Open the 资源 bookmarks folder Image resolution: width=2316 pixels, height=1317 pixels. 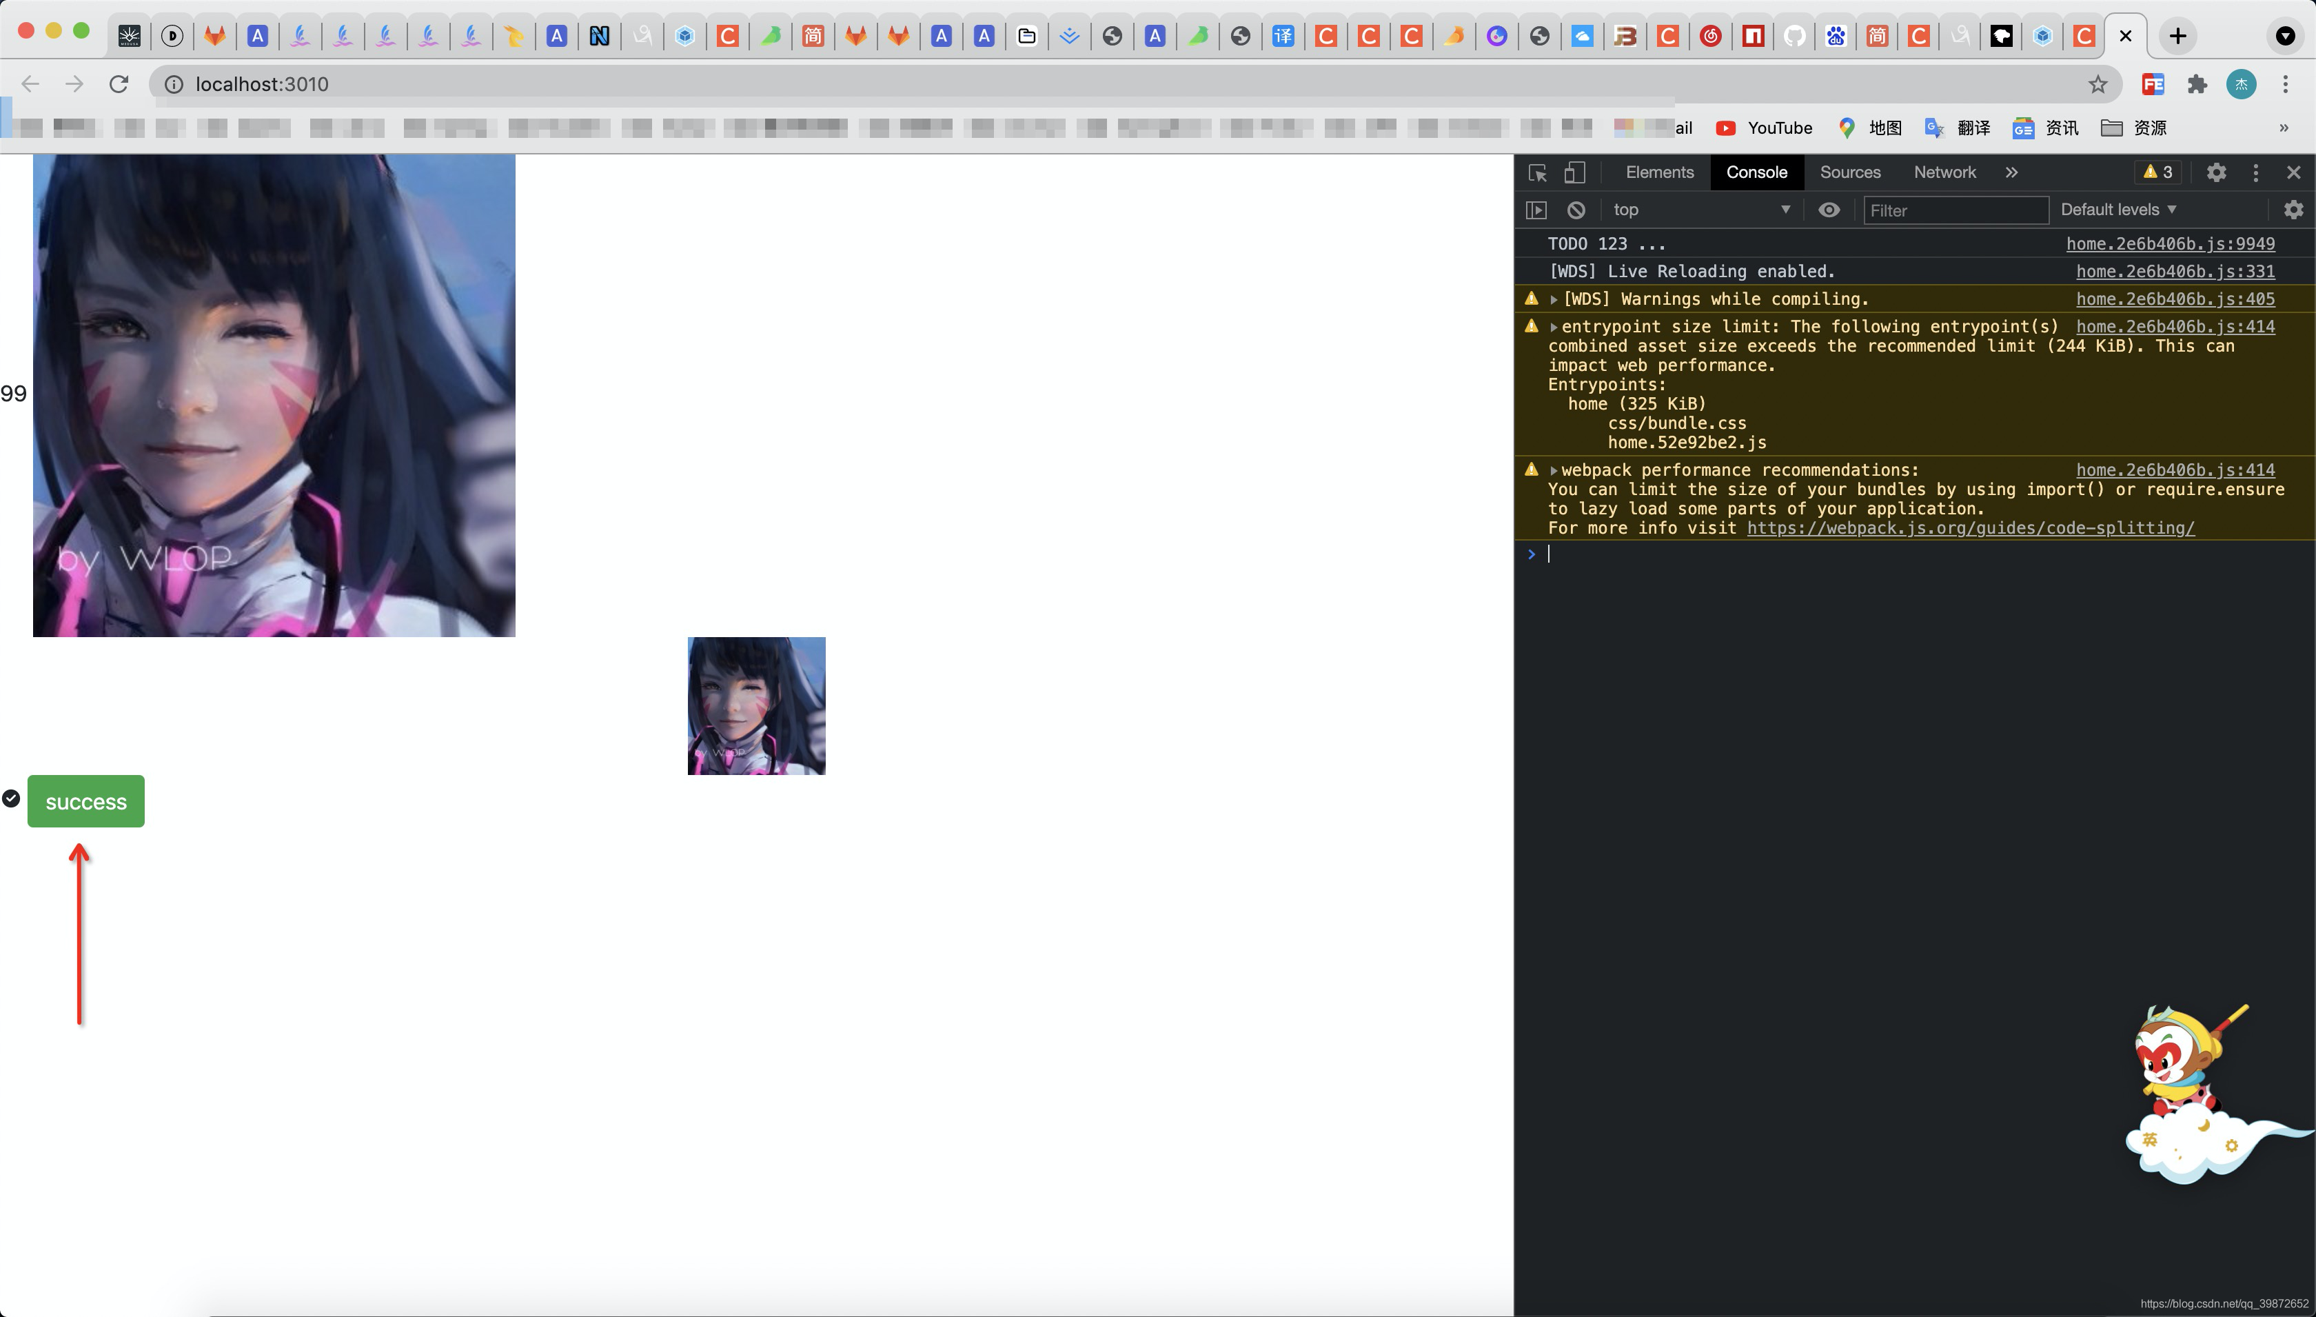coord(2133,128)
